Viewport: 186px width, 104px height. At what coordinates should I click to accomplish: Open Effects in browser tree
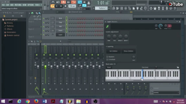pos(9,29)
